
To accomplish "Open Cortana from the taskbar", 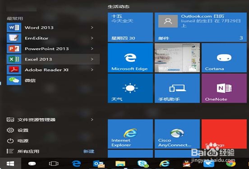I will click(32, 164).
